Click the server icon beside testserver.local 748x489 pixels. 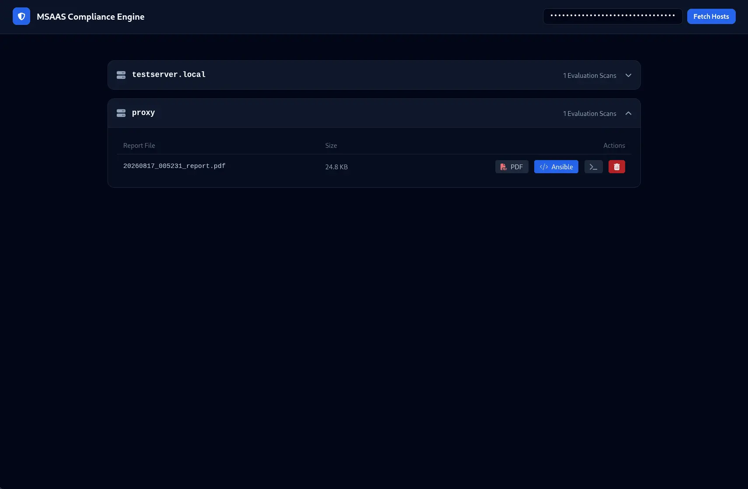121,75
